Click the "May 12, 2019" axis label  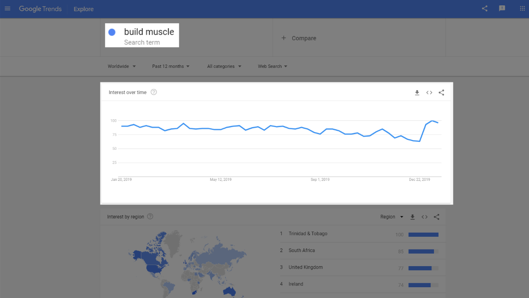(221, 180)
